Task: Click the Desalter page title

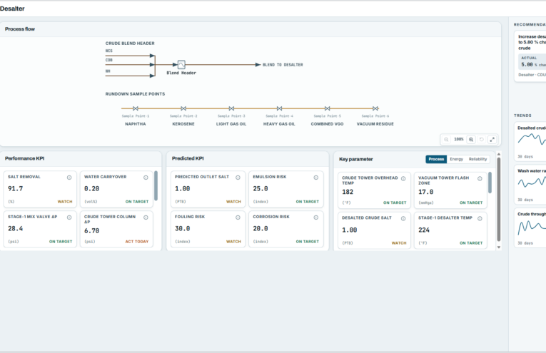Action: coord(12,9)
